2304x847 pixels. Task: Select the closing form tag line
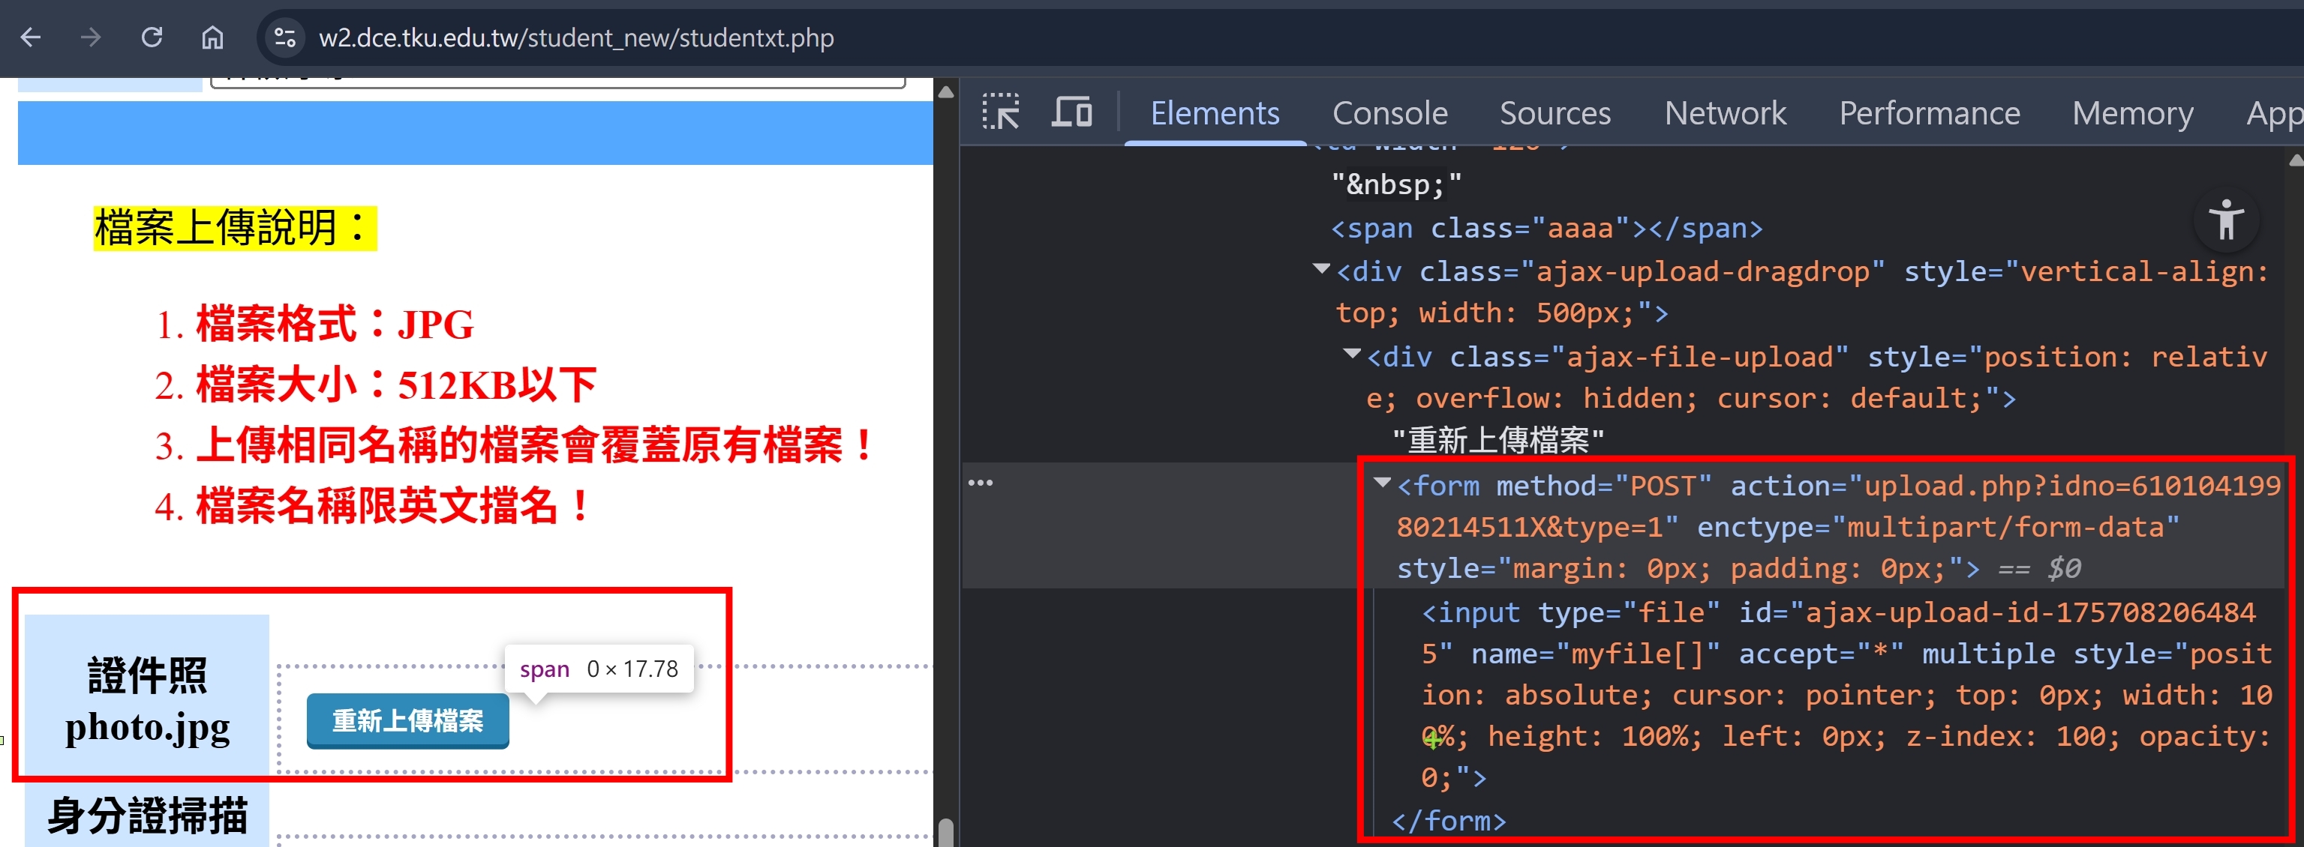coord(1449,820)
